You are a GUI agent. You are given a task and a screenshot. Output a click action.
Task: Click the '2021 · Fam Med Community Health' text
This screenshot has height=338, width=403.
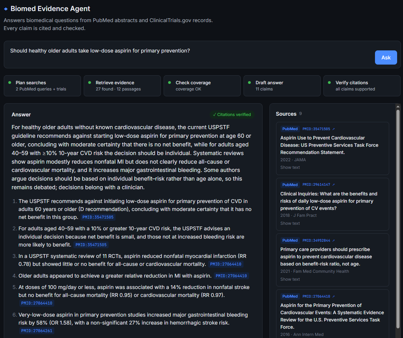[x=314, y=271]
